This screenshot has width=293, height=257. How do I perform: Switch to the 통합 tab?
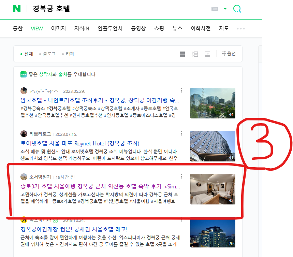(x=17, y=28)
